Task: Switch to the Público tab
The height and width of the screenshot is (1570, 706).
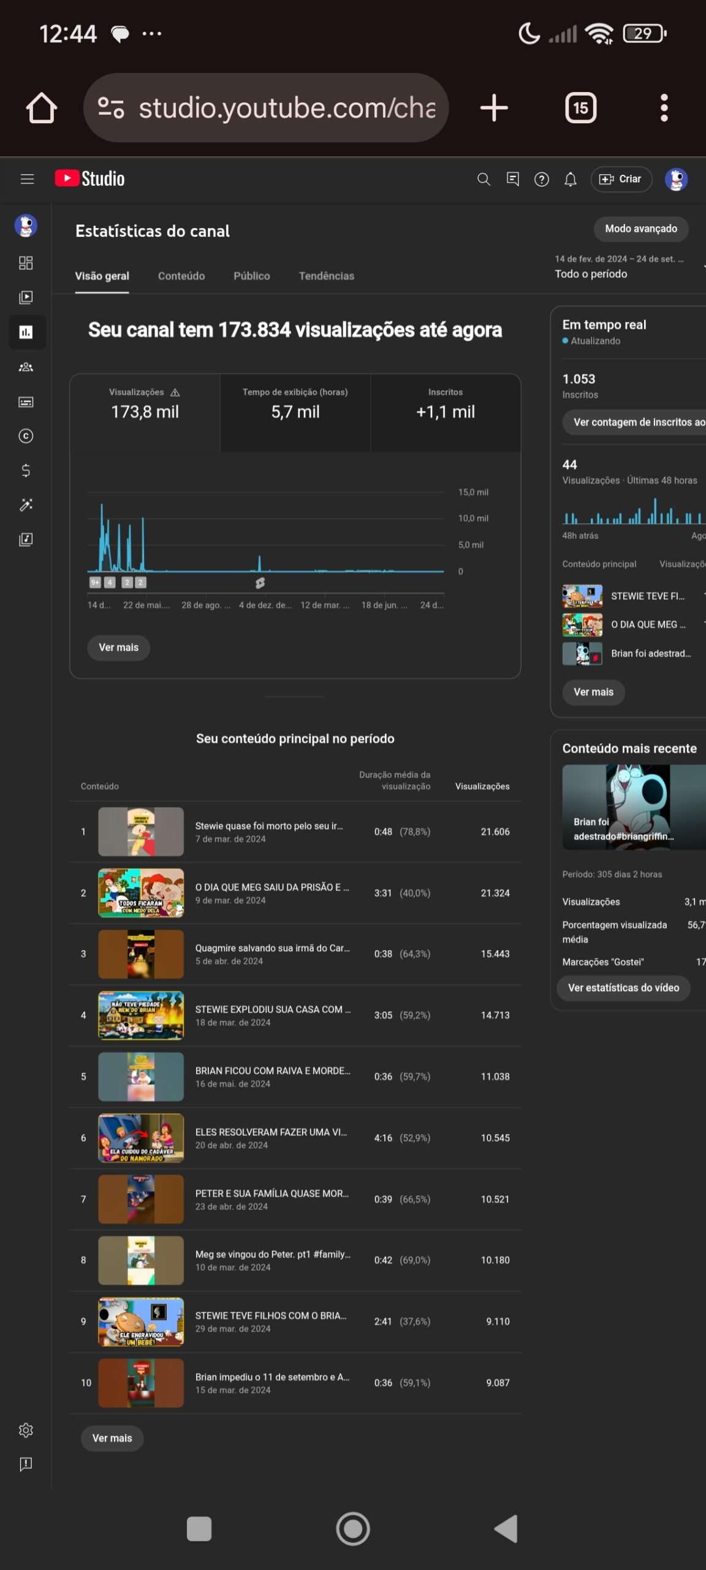Action: (x=251, y=276)
